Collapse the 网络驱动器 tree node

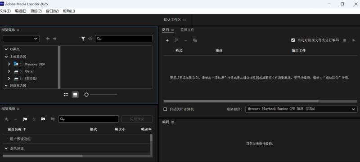tap(6, 85)
